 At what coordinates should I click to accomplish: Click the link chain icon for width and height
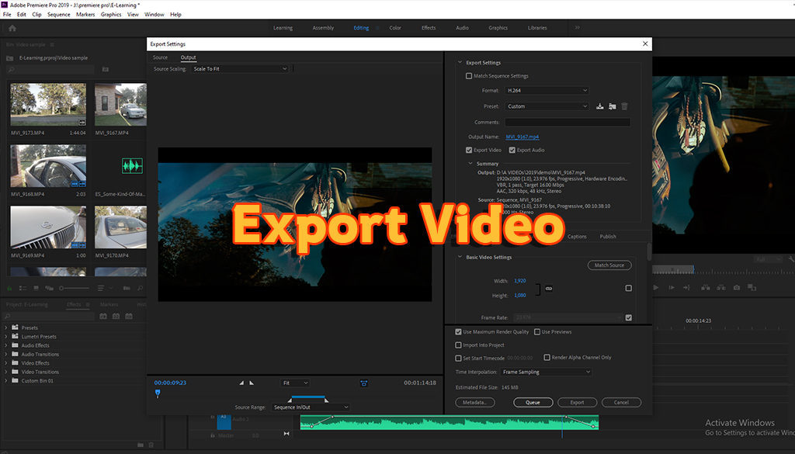tap(549, 289)
